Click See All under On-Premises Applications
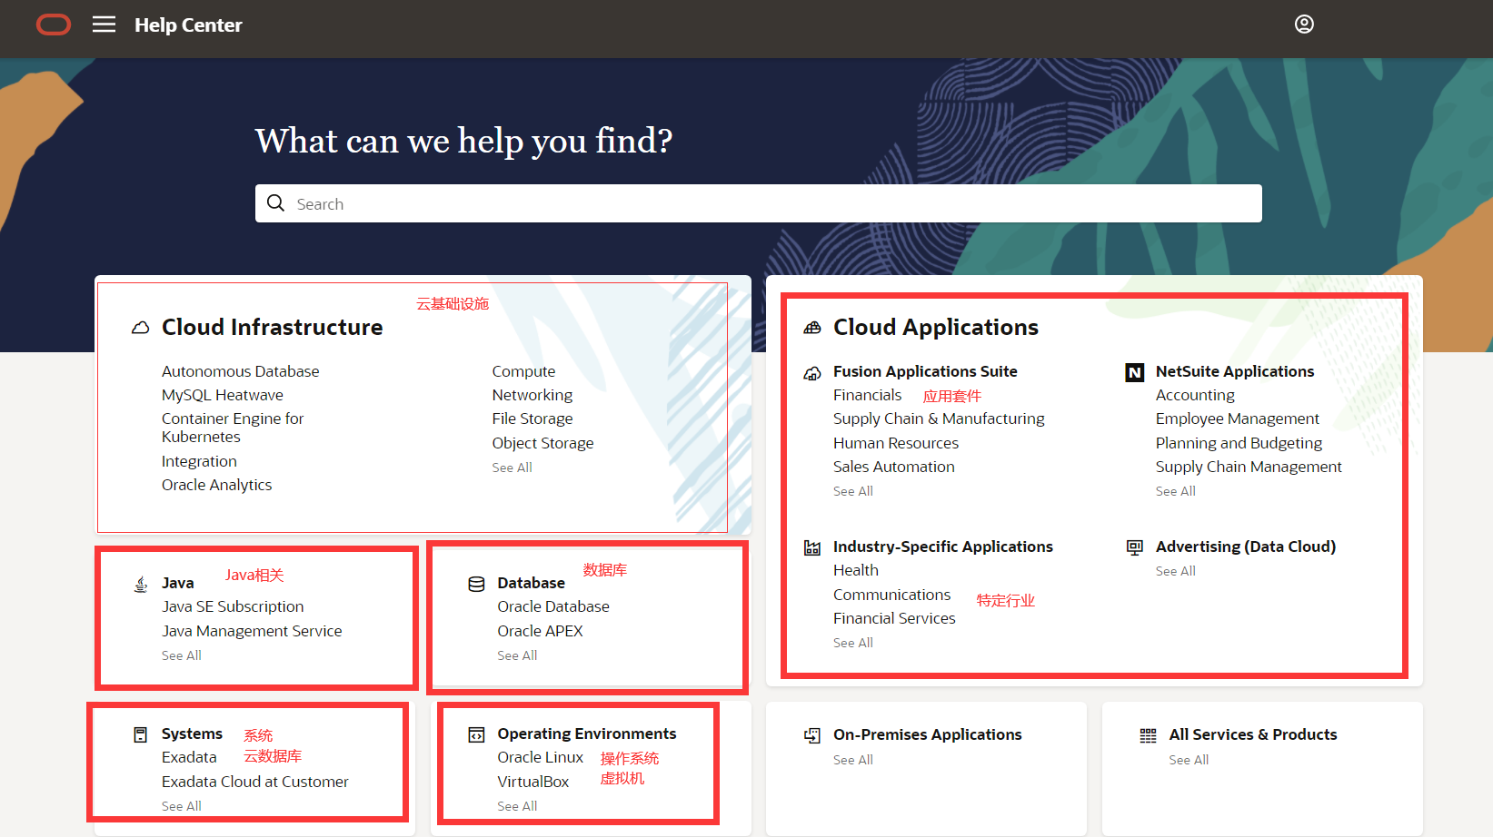Viewport: 1493px width, 837px height. tap(853, 760)
